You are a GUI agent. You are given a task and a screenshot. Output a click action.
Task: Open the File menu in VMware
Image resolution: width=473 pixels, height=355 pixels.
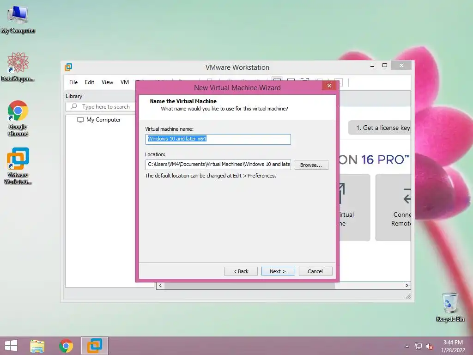pos(73,82)
